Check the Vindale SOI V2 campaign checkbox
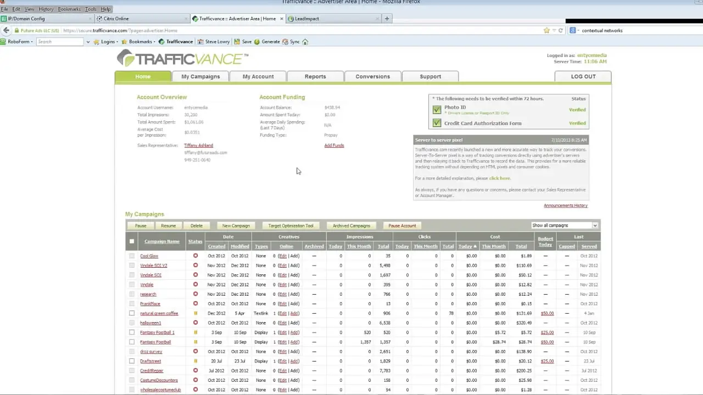Viewport: 703px width, 395px height. (131, 266)
